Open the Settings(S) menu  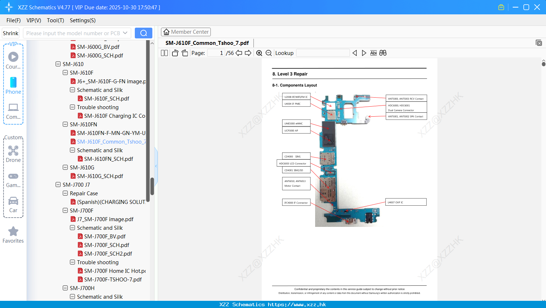pos(83,20)
